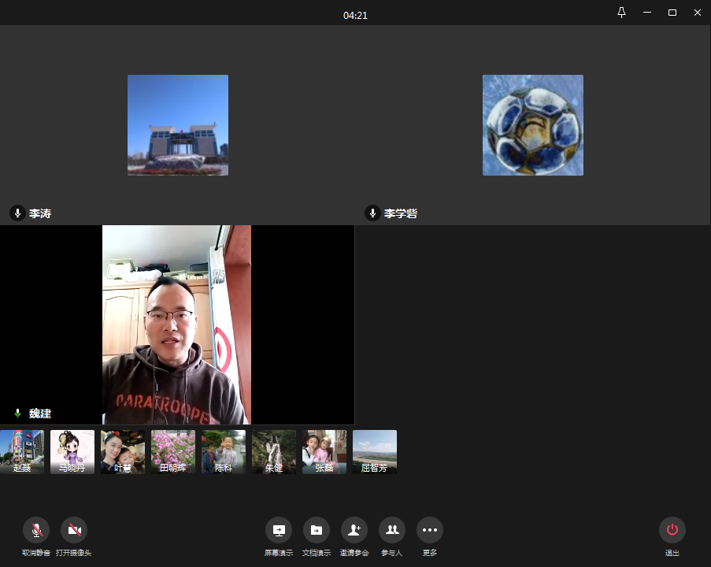Select 李学岩's soccer ball avatar

tap(532, 125)
